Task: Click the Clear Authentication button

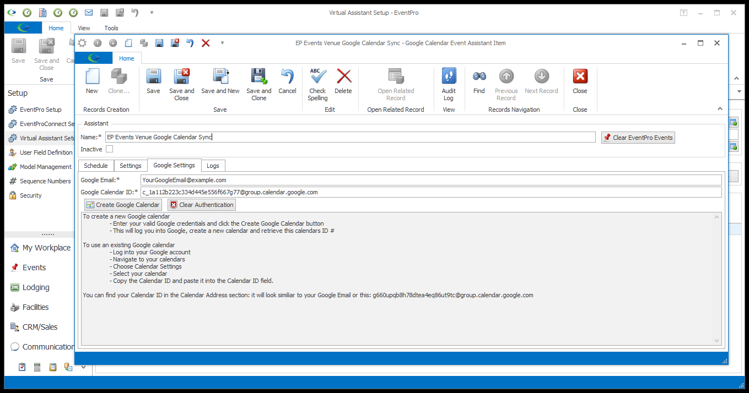Action: point(202,205)
